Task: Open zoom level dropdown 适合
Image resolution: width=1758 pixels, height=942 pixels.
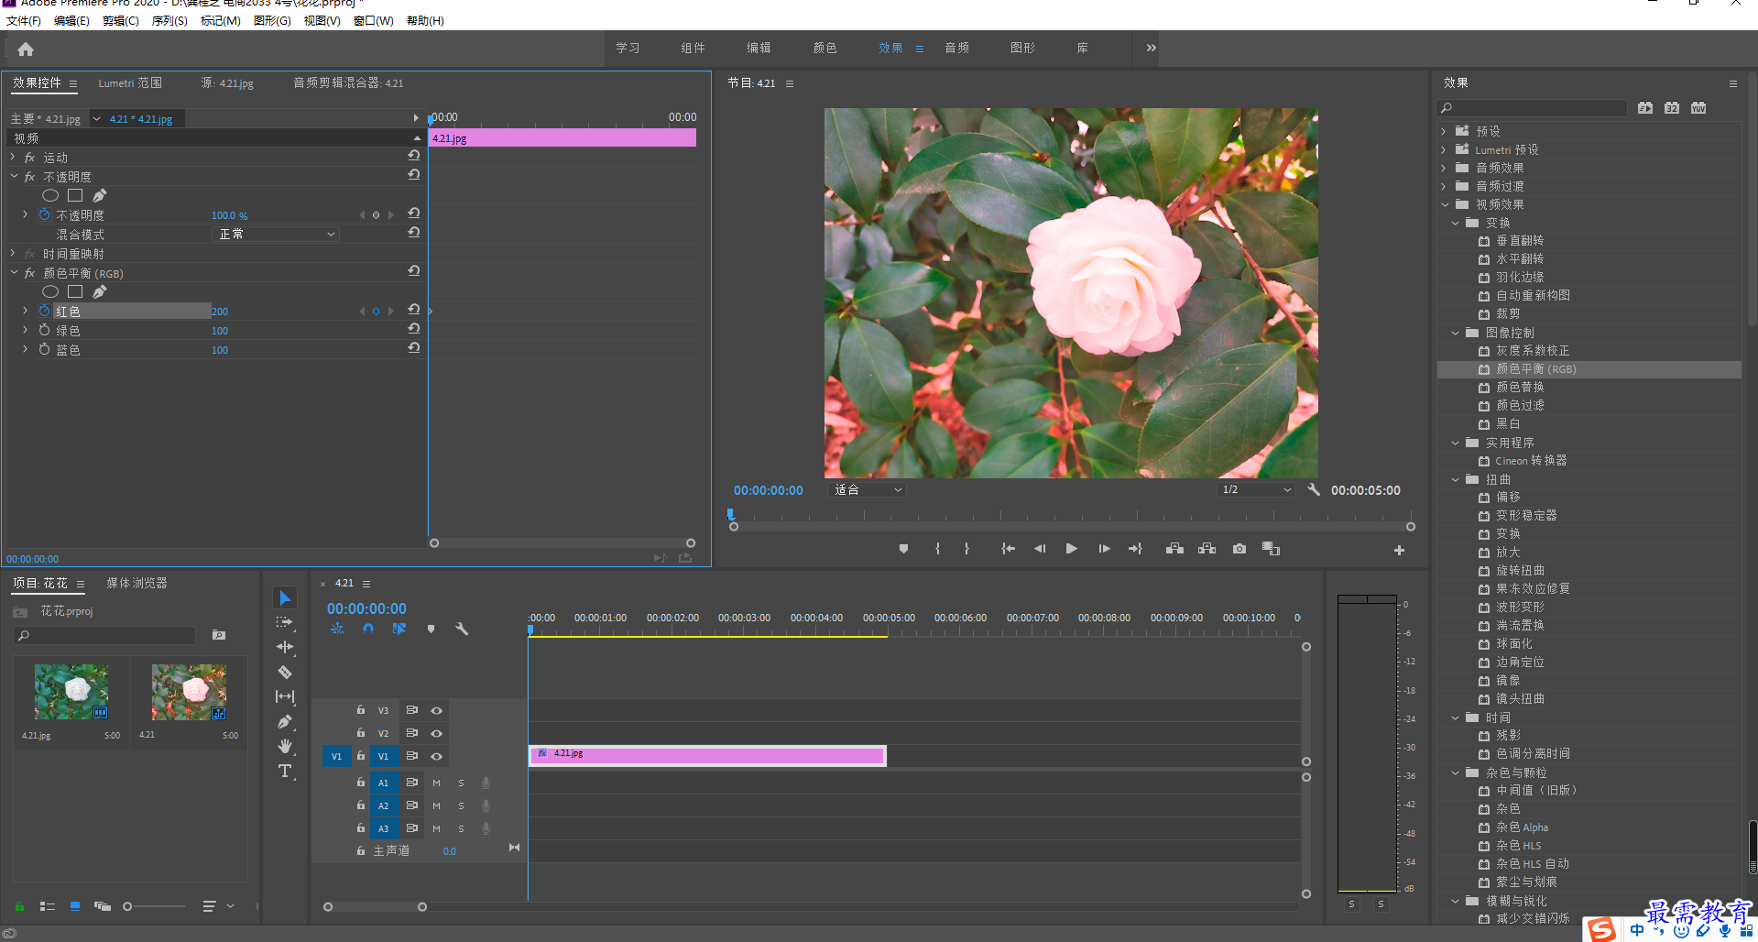Action: coord(868,490)
